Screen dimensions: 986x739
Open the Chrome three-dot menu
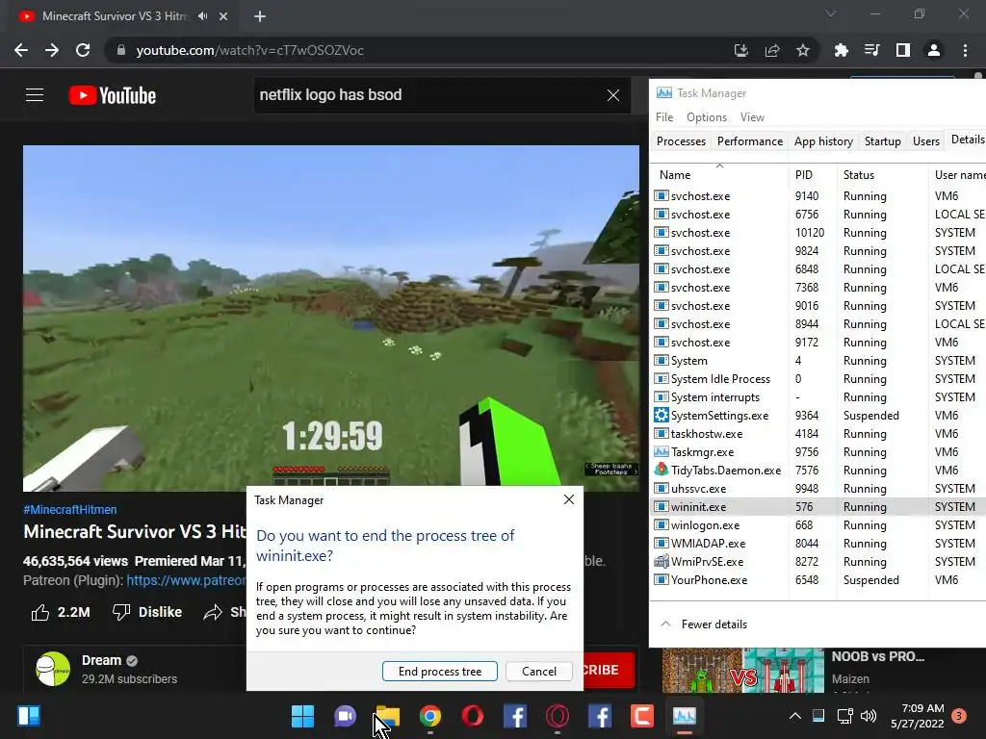965,50
